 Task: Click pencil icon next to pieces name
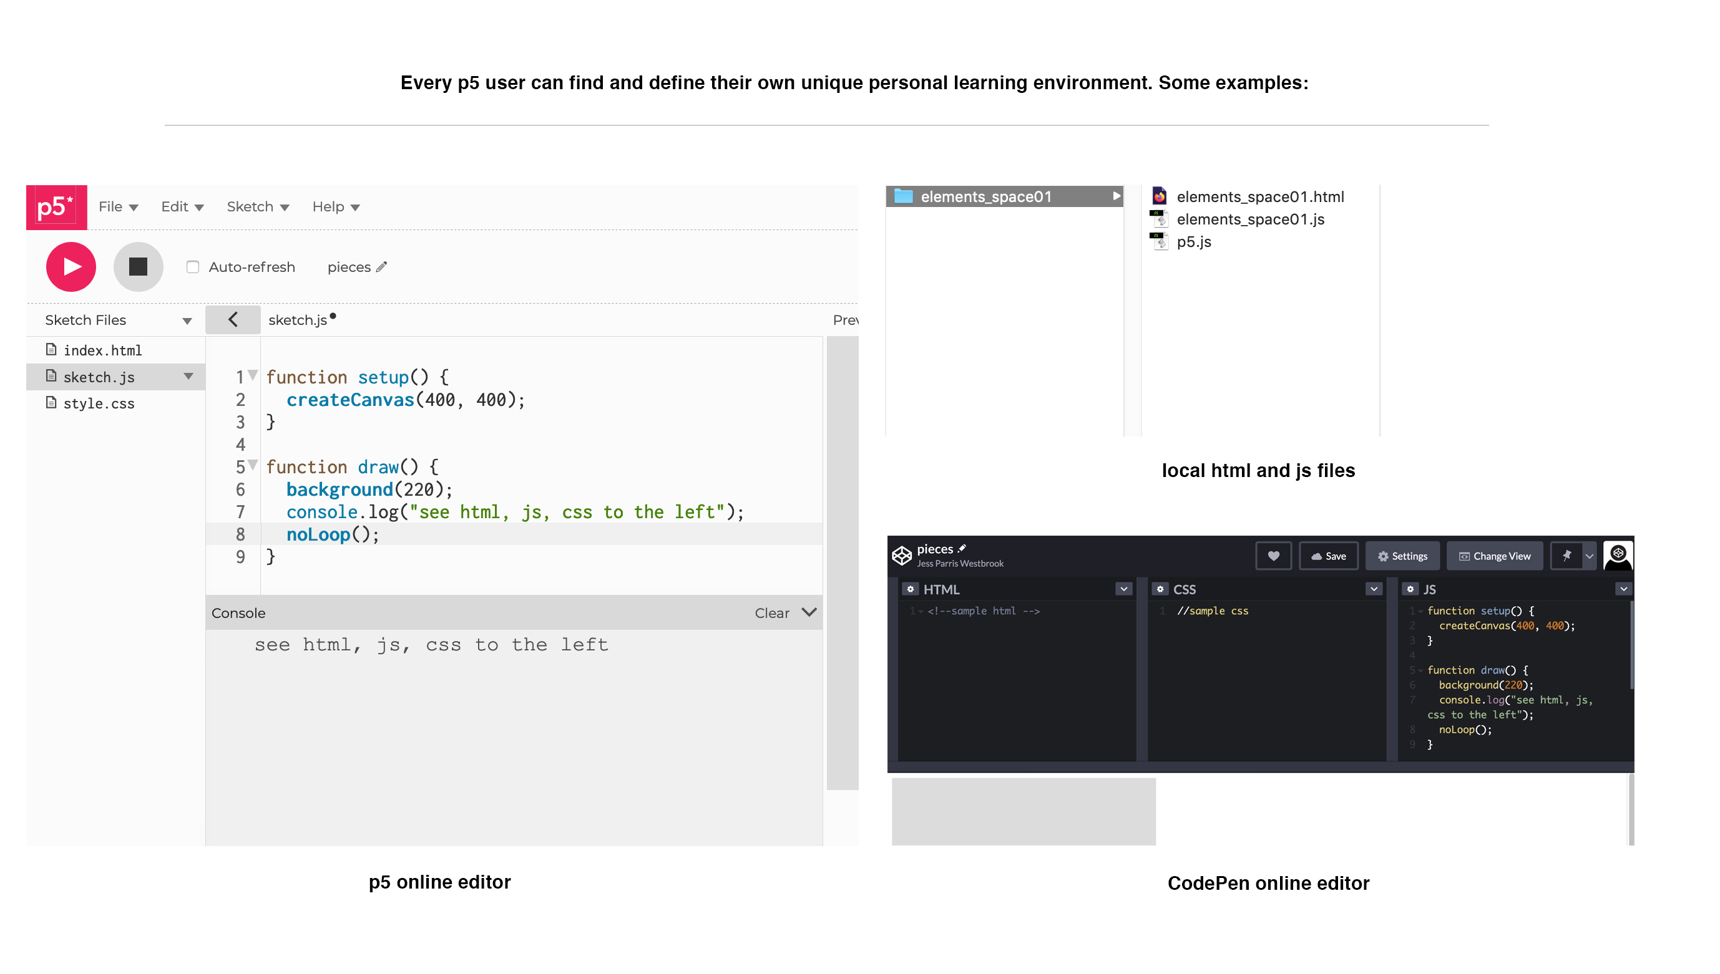coord(381,267)
